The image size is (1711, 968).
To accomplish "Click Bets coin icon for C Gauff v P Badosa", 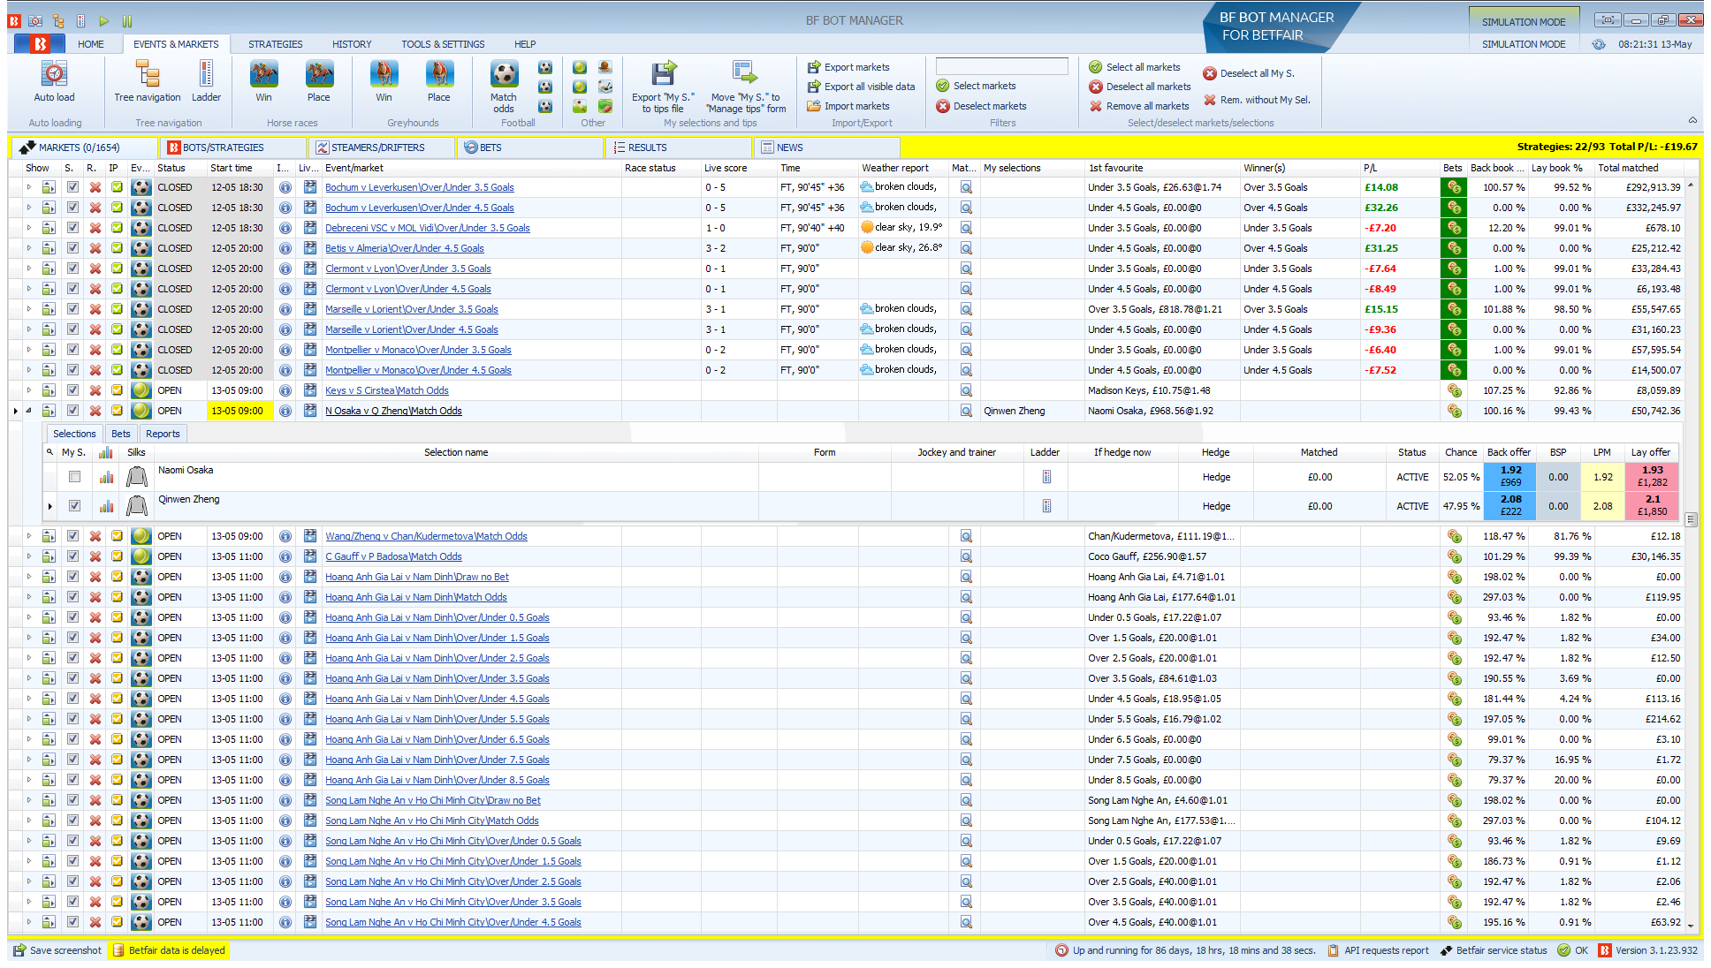I will coord(1454,556).
